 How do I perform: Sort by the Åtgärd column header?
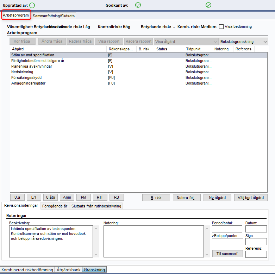pos(58,49)
